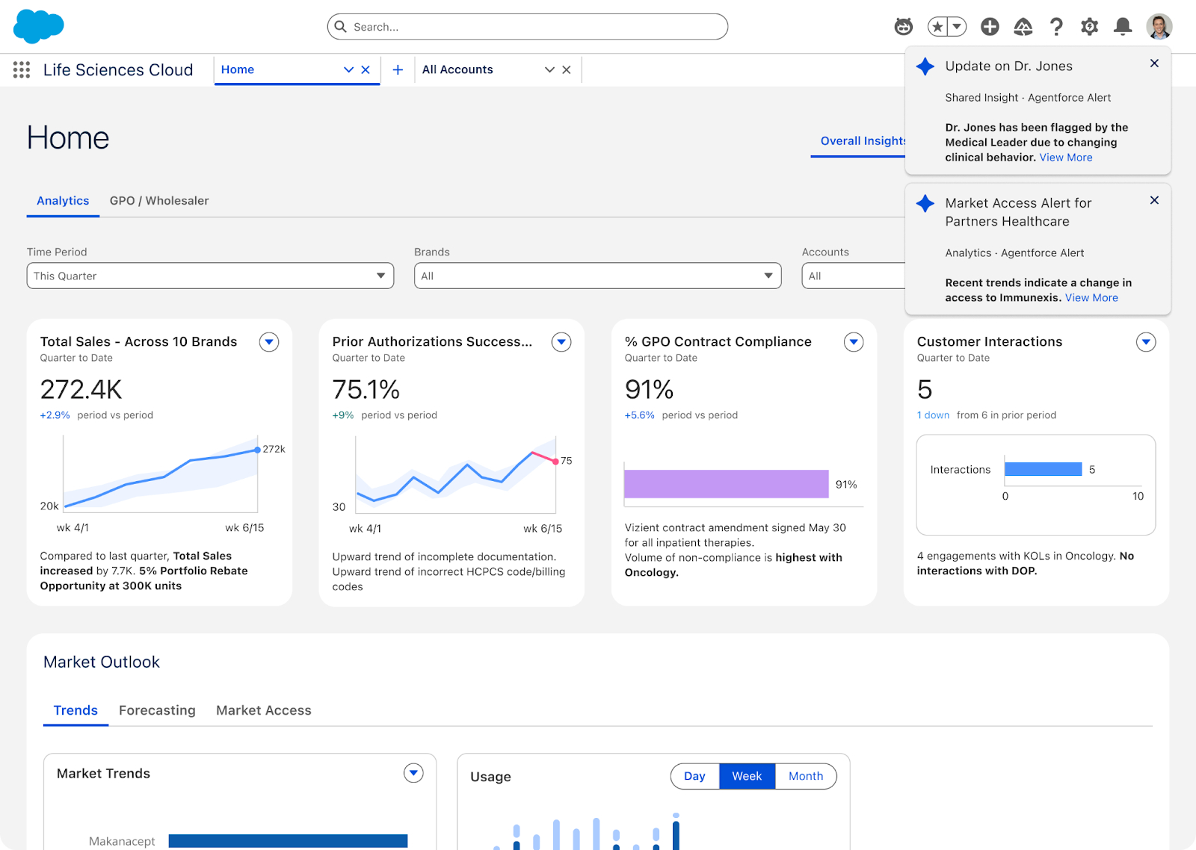The image size is (1196, 850).
Task: Switch to GPO / Wholesaler tab
Action: click(159, 201)
